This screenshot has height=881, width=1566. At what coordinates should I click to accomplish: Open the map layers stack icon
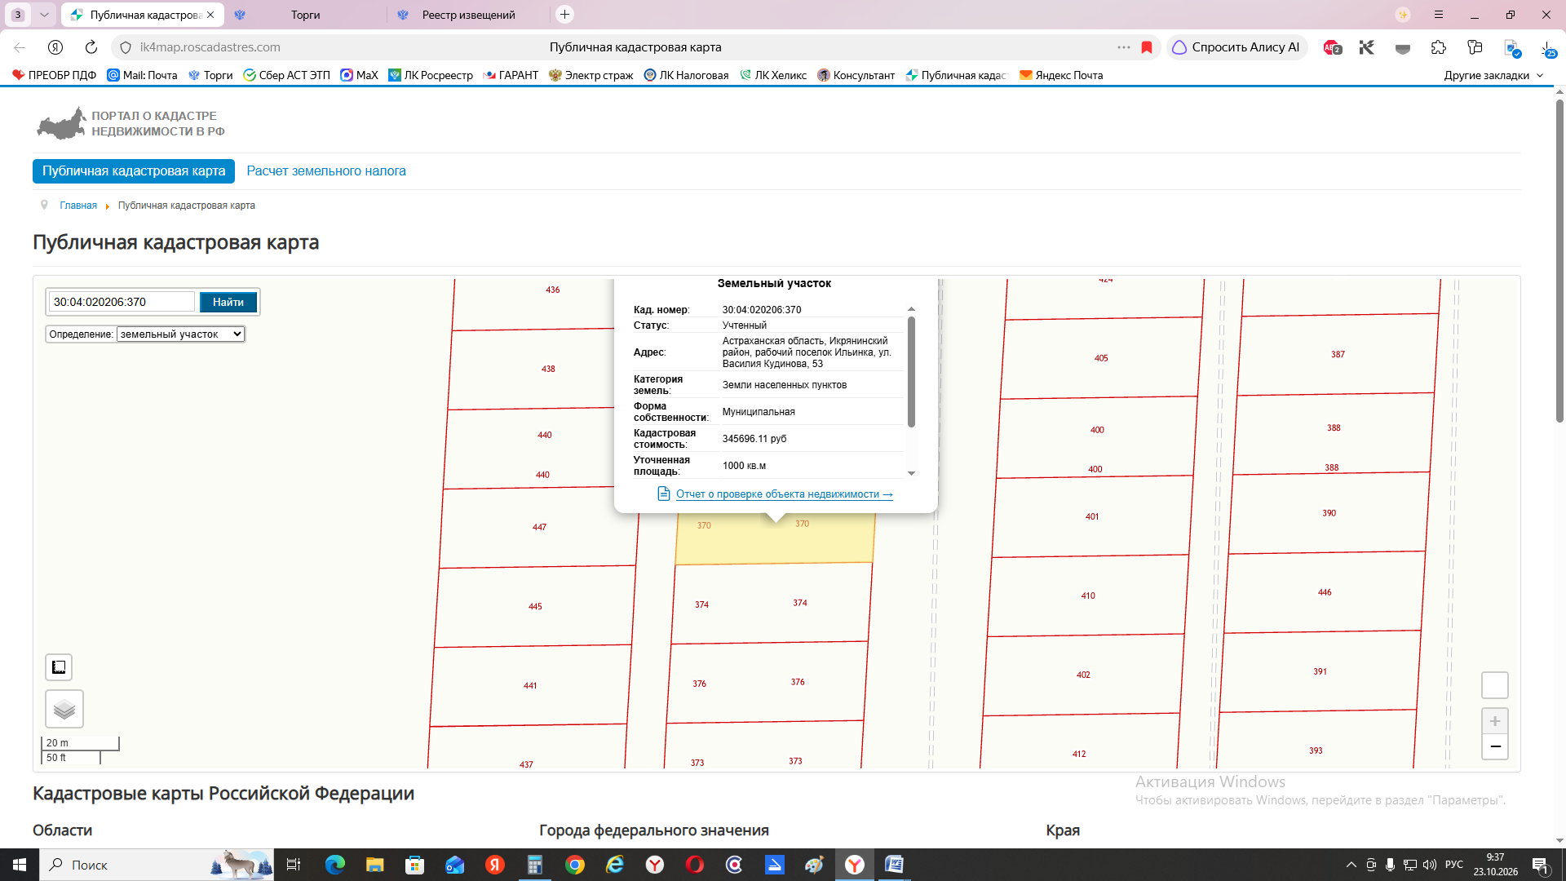coord(64,709)
